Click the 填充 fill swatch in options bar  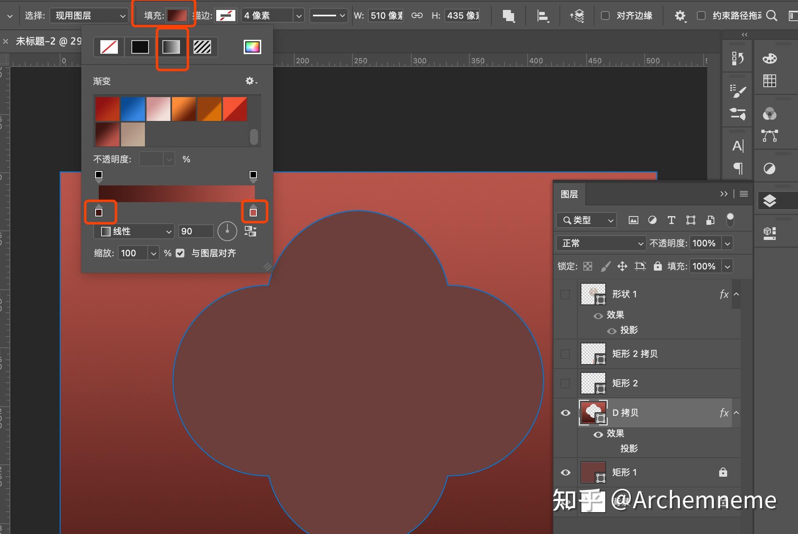pyautogui.click(x=177, y=16)
